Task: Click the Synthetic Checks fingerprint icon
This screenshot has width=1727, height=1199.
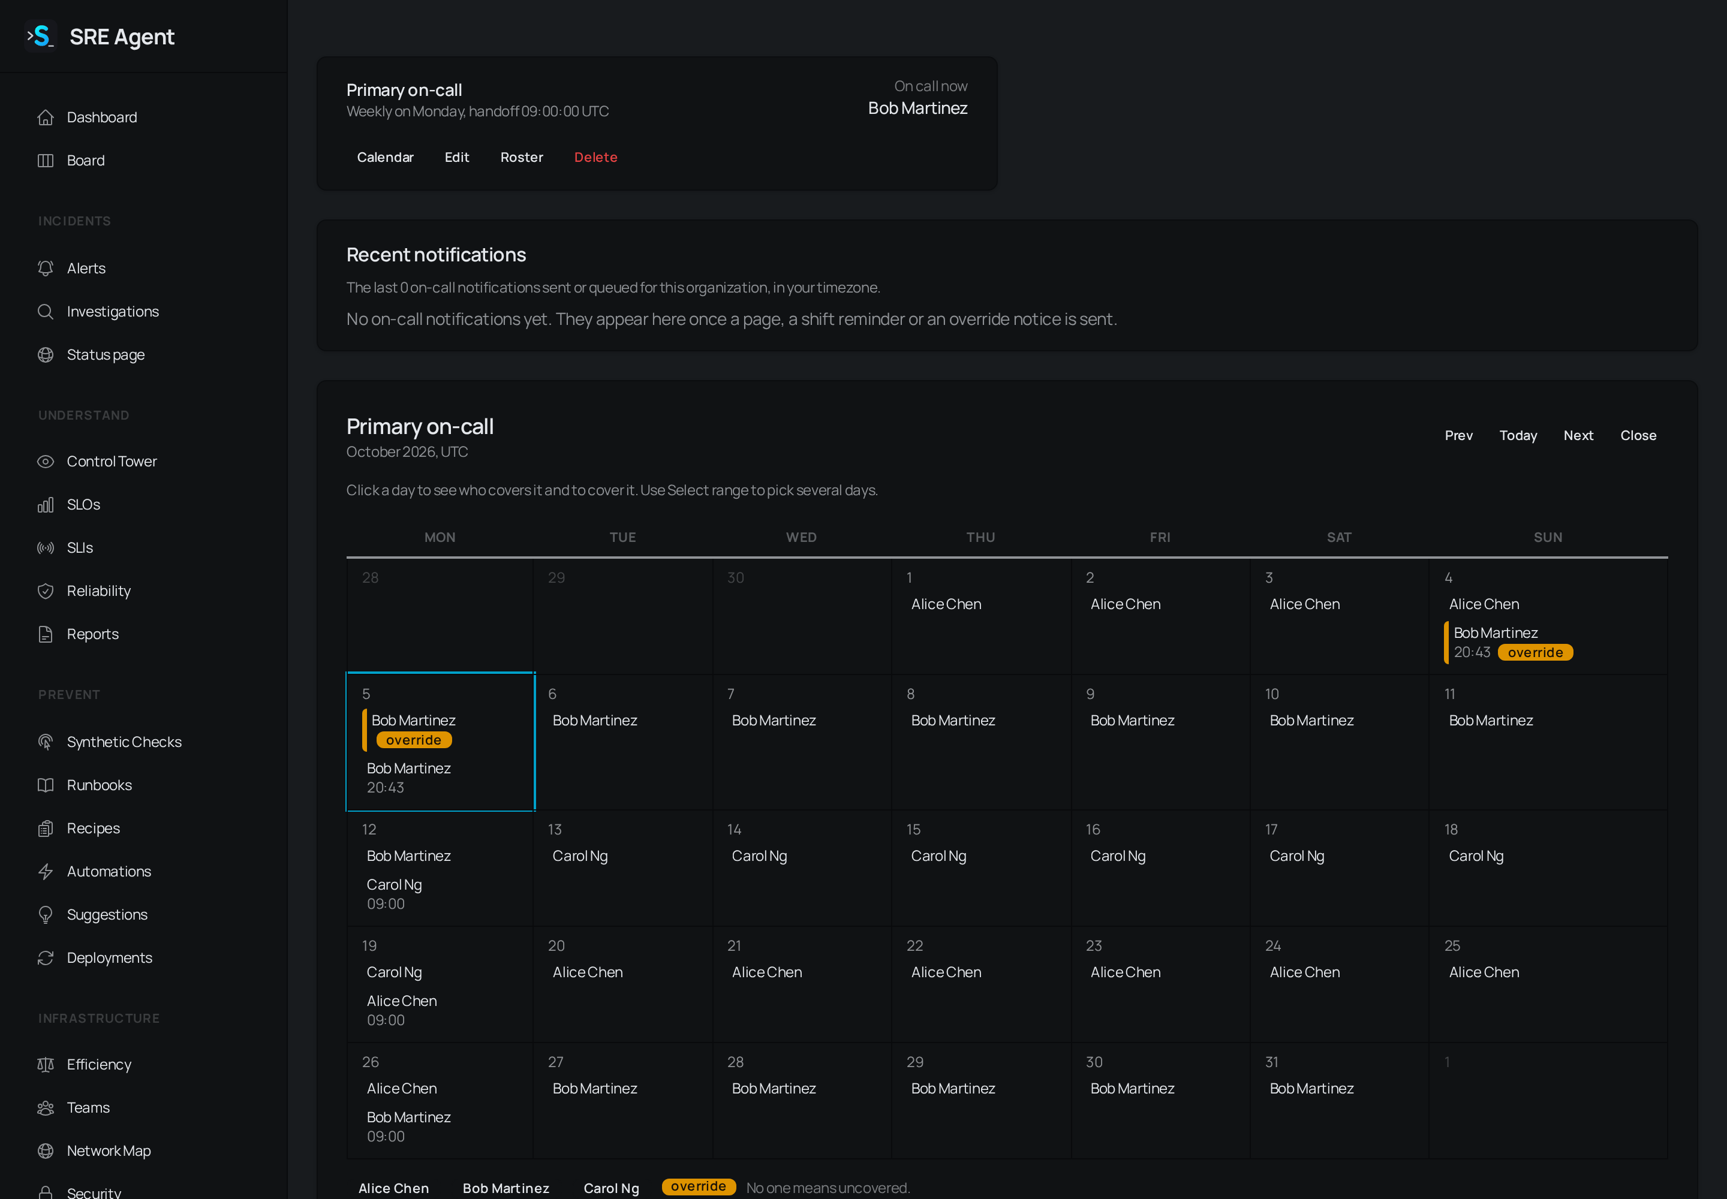Action: tap(46, 742)
